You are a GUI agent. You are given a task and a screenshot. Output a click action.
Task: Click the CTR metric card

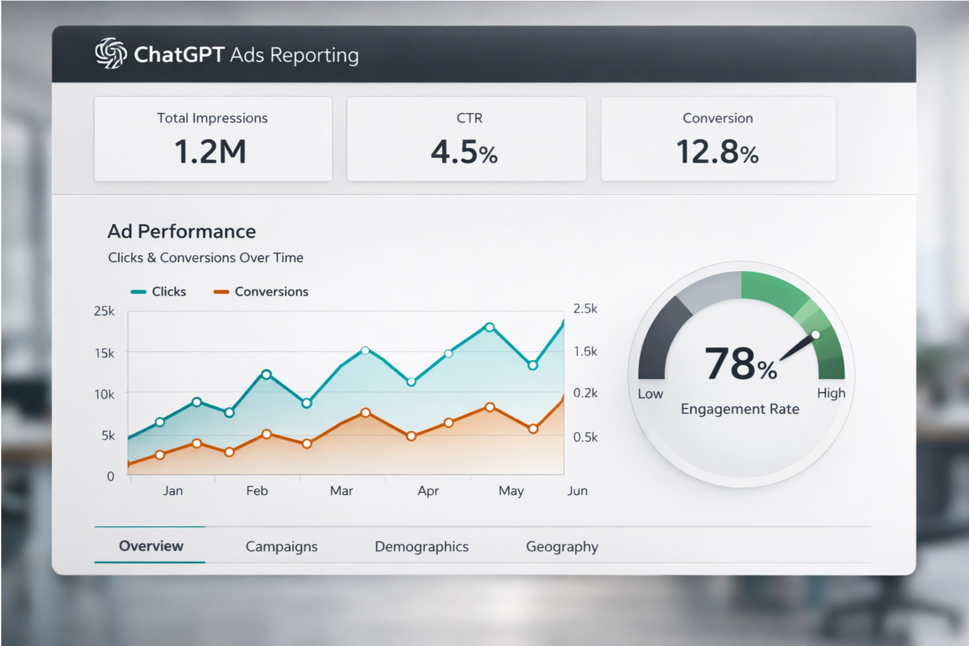466,138
